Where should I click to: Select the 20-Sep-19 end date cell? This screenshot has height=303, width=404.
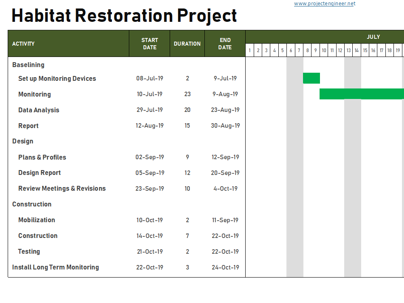coord(225,173)
